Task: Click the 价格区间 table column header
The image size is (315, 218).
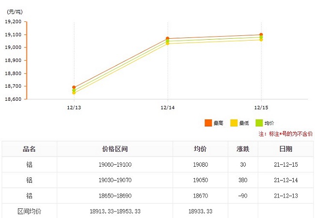Action: coord(115,149)
